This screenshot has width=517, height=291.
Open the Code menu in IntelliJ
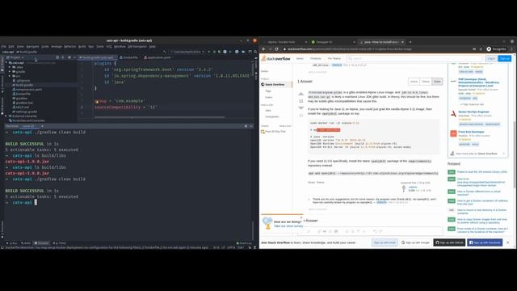[x=45, y=47]
